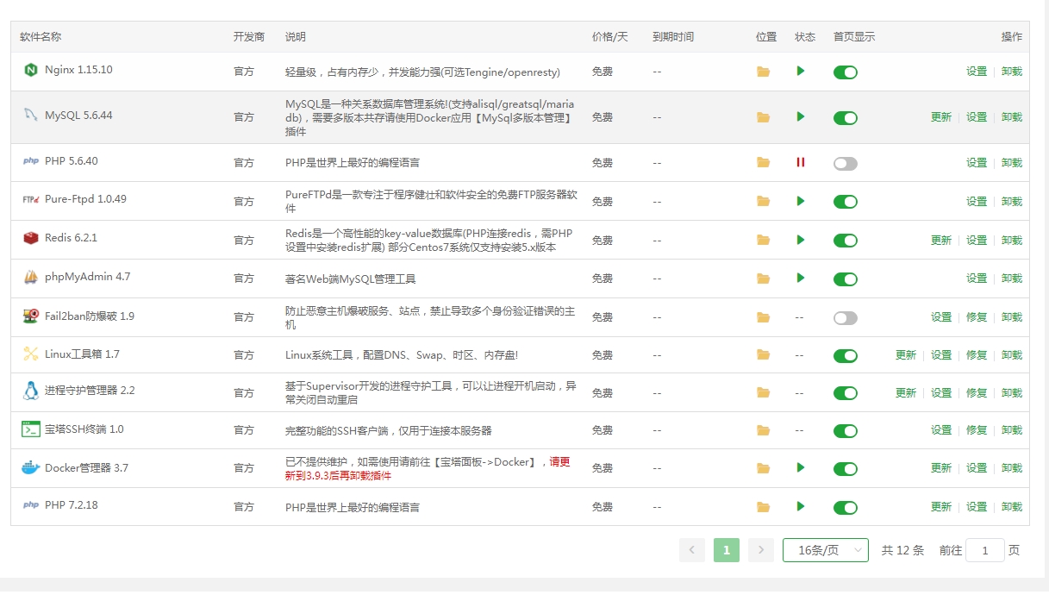This screenshot has height=601, width=1049.
Task: Click the running status icon for MySQL 5.6.44
Action: (x=801, y=116)
